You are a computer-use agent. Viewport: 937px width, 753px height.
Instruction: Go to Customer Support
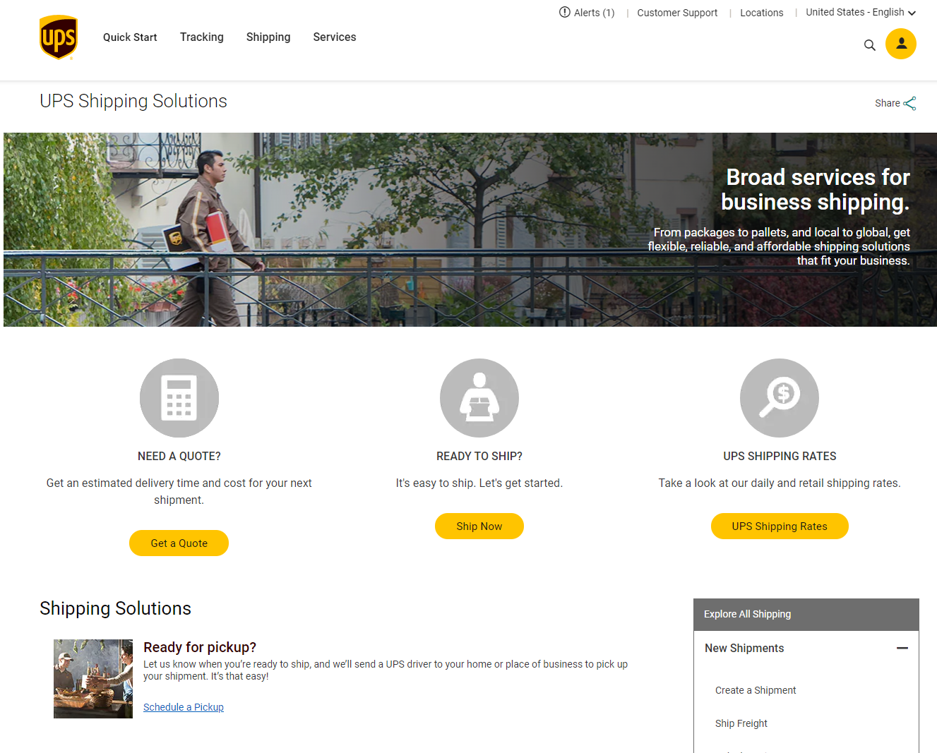pos(677,13)
